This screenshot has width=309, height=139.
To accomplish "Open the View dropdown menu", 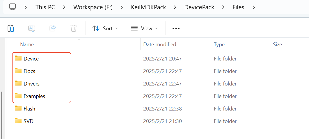I will click(144, 28).
